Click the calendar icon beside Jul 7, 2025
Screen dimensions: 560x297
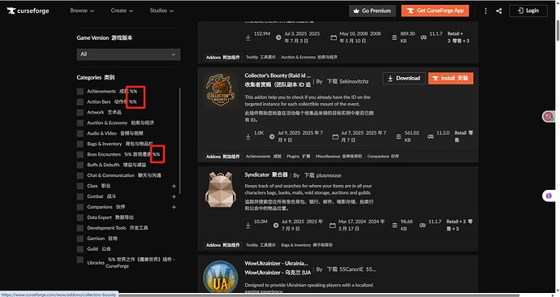(x=335, y=136)
